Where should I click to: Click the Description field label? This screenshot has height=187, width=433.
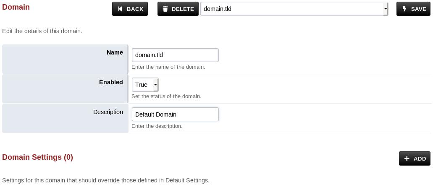coord(108,112)
